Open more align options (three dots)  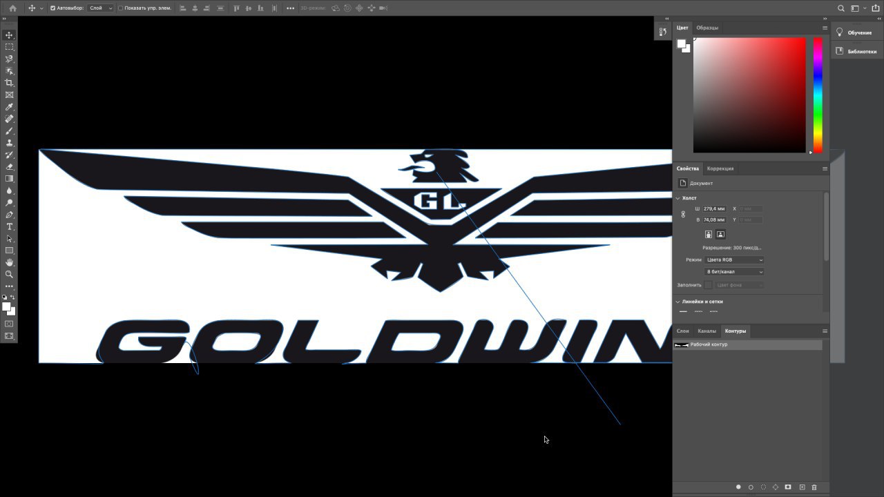tap(290, 8)
